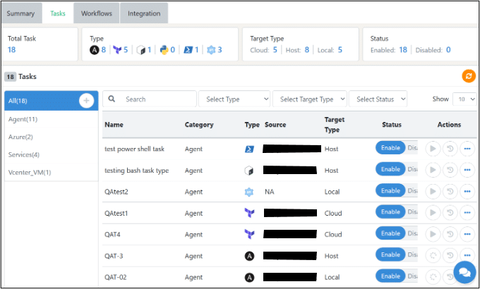480x289 pixels.
Task: View history of testing bash task type
Action: (x=450, y=170)
